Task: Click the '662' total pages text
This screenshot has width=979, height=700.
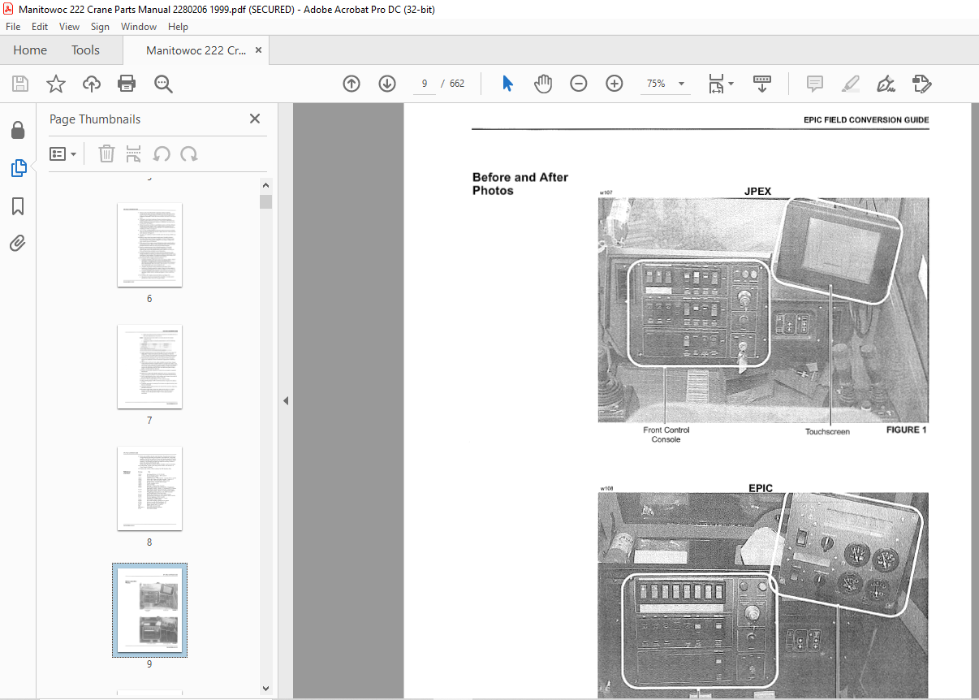Action: pos(457,84)
